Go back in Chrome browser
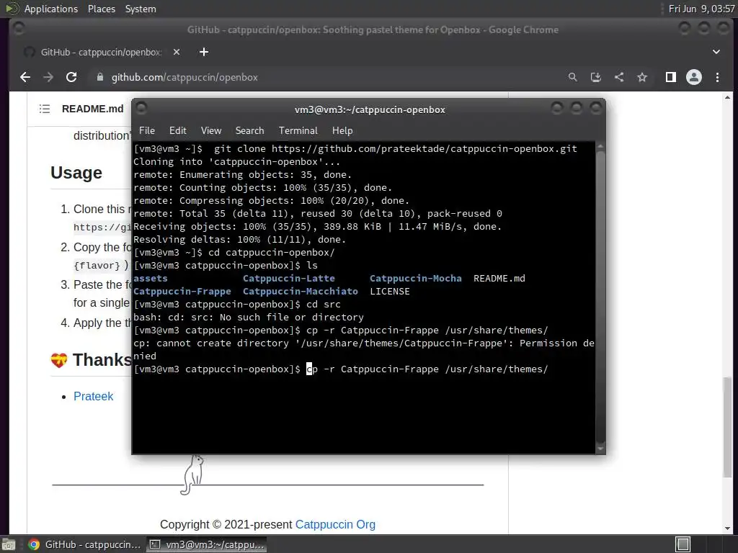The width and height of the screenshot is (738, 553). tap(25, 77)
